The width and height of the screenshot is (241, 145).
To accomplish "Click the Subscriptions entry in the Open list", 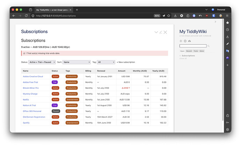I will [188, 56].
